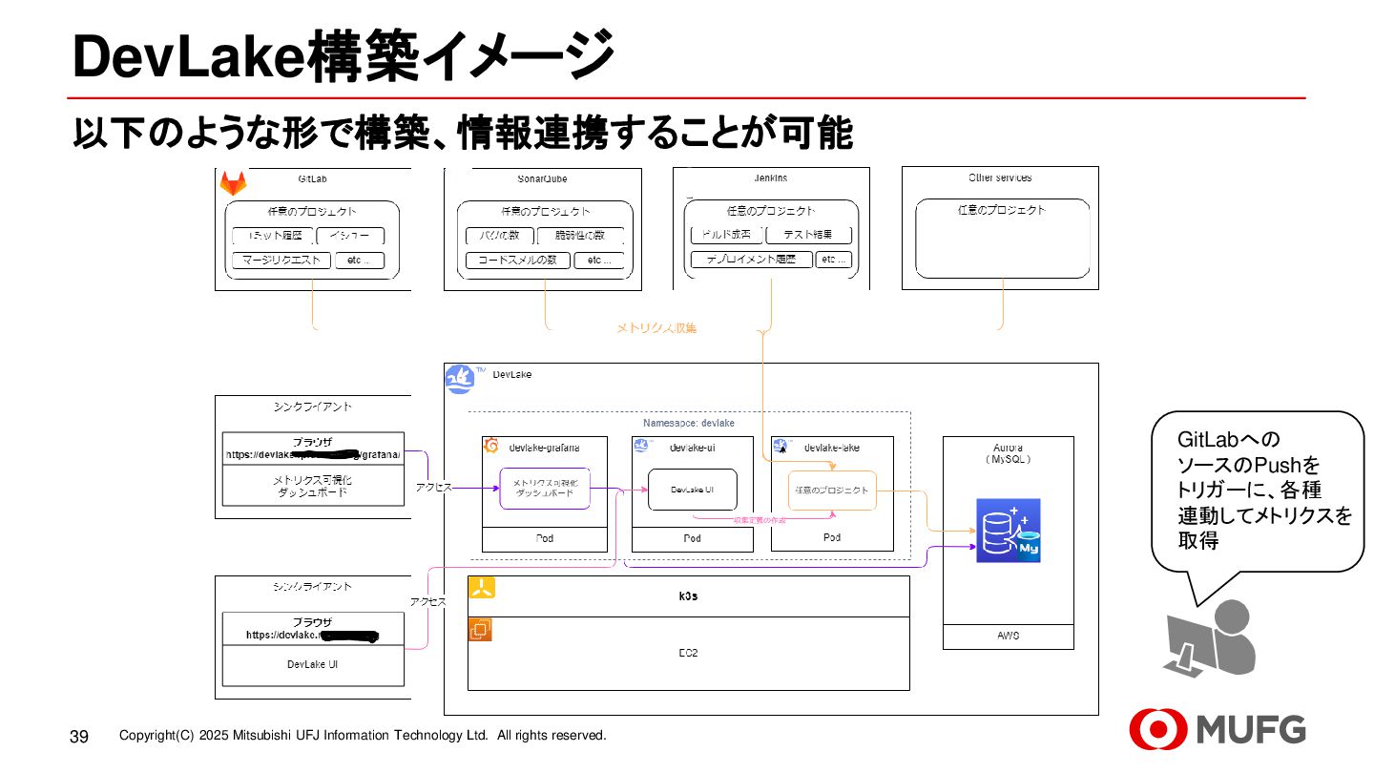Viewport: 1374px width, 773px height.
Task: Click the small icon beside devlake-lake label
Action: tap(781, 446)
